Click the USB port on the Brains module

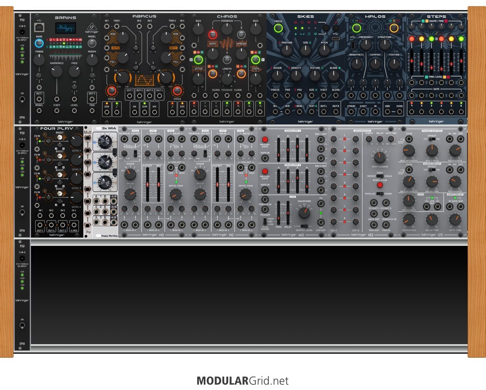click(x=39, y=28)
